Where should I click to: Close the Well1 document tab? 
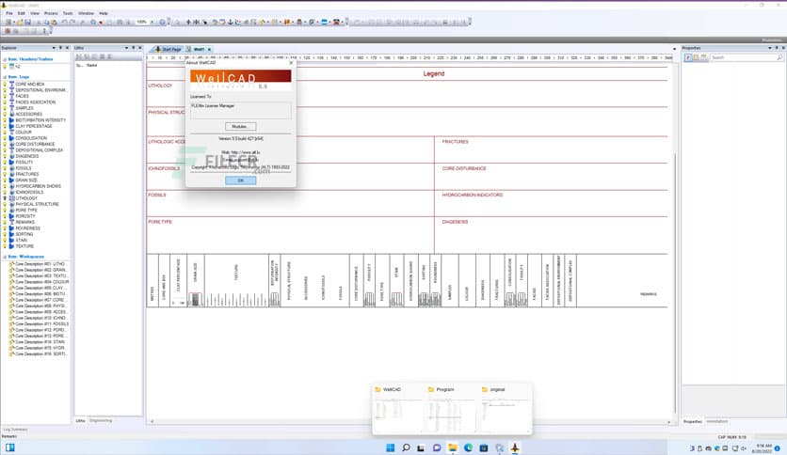pyautogui.click(x=209, y=49)
